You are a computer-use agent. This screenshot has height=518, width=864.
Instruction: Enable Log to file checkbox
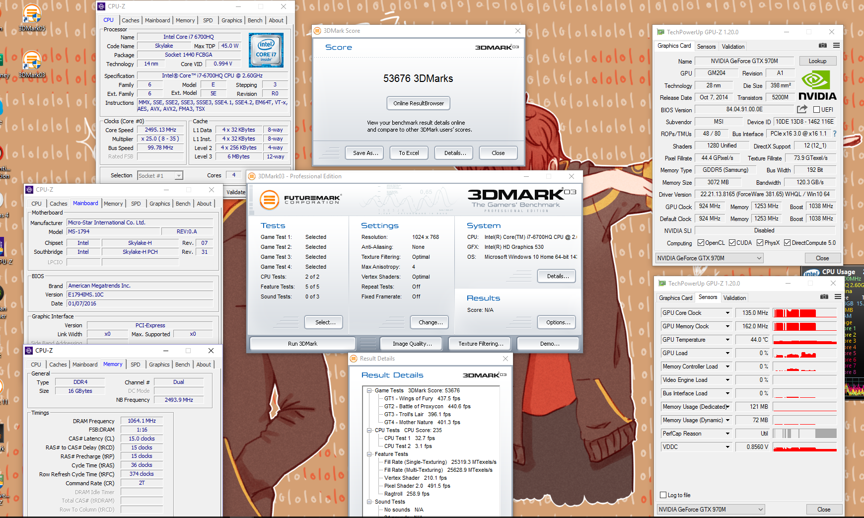663,495
